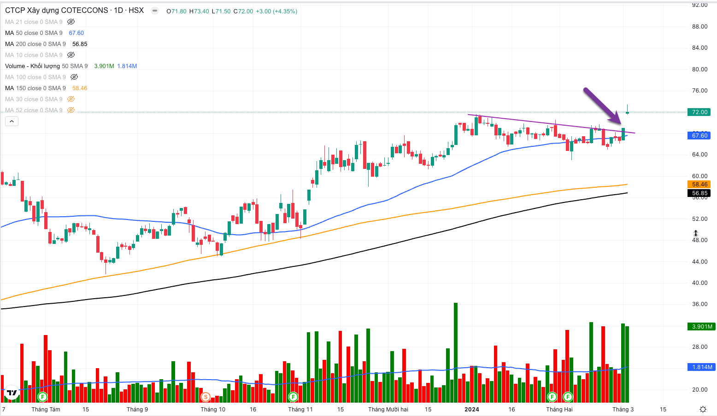Select the MA 200 close 0 SMA 9 legend
The width and height of the screenshot is (717, 416).
(x=35, y=44)
